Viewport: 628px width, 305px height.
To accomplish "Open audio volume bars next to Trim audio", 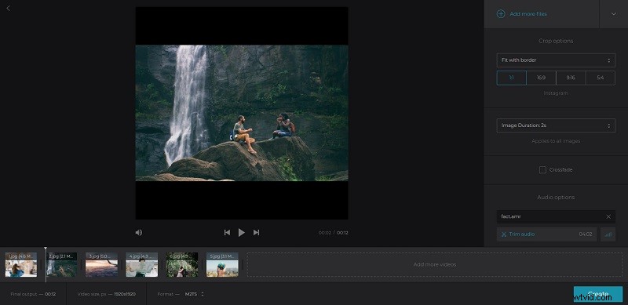I will tap(608, 234).
